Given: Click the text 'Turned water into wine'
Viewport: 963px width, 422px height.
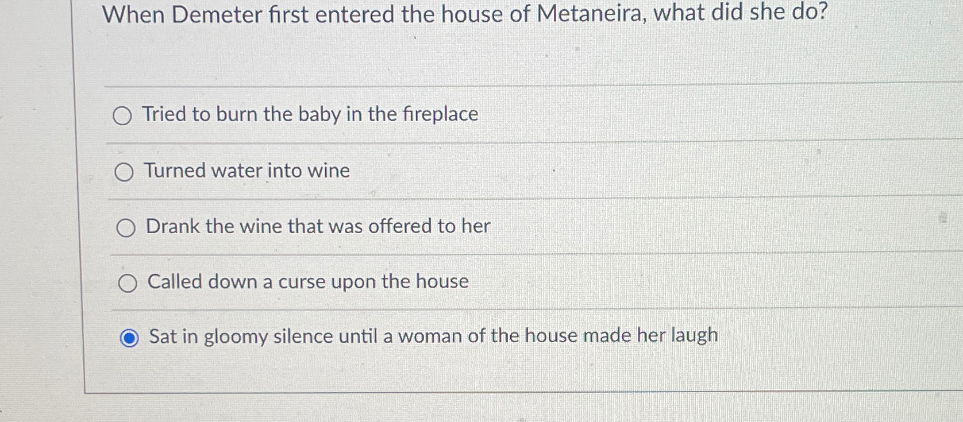Looking at the screenshot, I should pos(247,171).
